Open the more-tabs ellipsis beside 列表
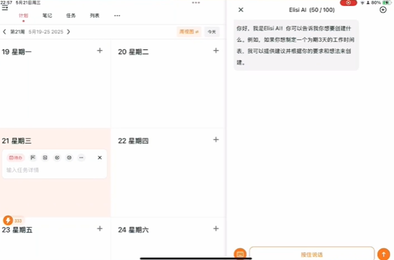The image size is (394, 260). [117, 16]
